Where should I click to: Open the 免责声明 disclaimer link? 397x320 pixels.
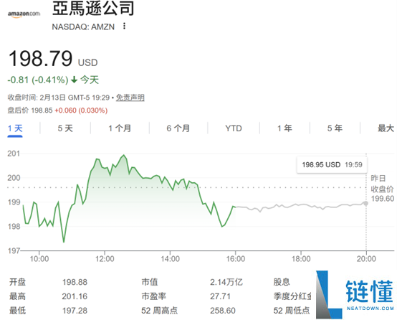pyautogui.click(x=130, y=98)
